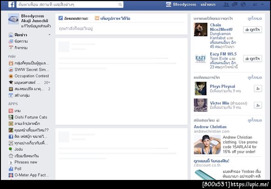The height and width of the screenshot is (189, 271).
Task: Click the status composer text box
Action: click(x=121, y=28)
